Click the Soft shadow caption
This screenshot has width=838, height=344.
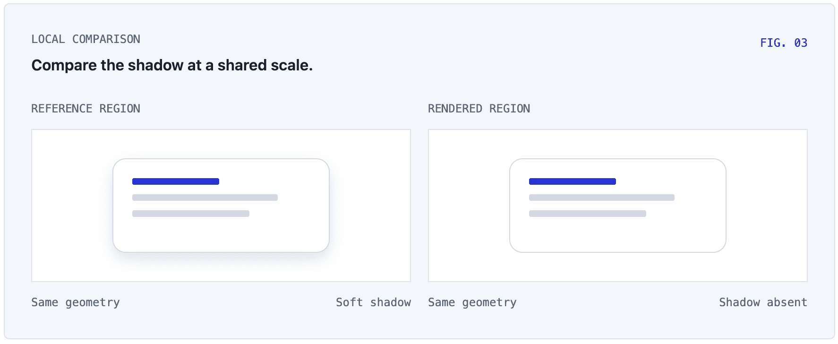(x=373, y=302)
